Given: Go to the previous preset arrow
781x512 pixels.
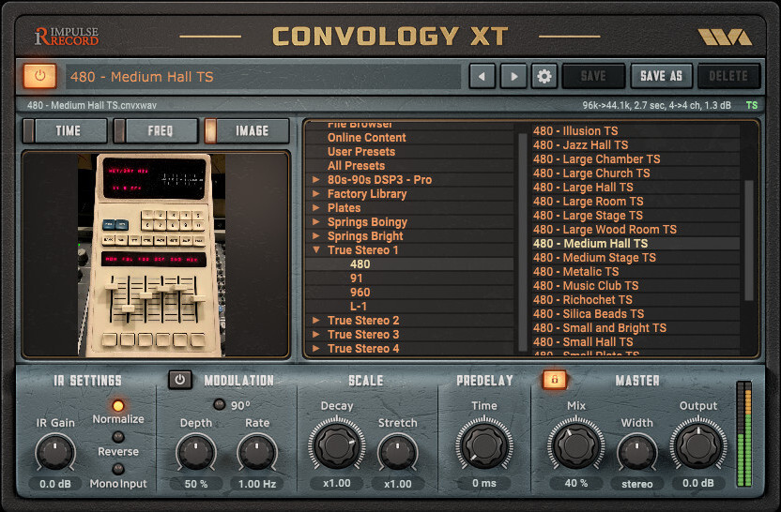Looking at the screenshot, I should click(x=482, y=76).
